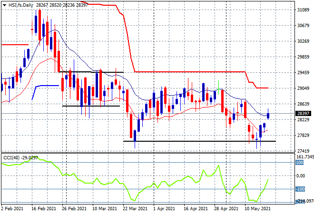Screen dimensions: 314x214
Task: Click the 0.00 CCI axis label
Action: [301, 176]
